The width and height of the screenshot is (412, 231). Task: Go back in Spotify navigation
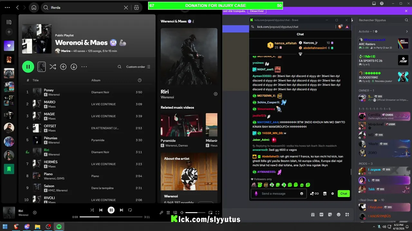coord(17,7)
